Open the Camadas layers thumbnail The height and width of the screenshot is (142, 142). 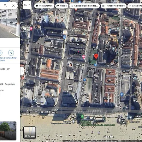[30, 133]
